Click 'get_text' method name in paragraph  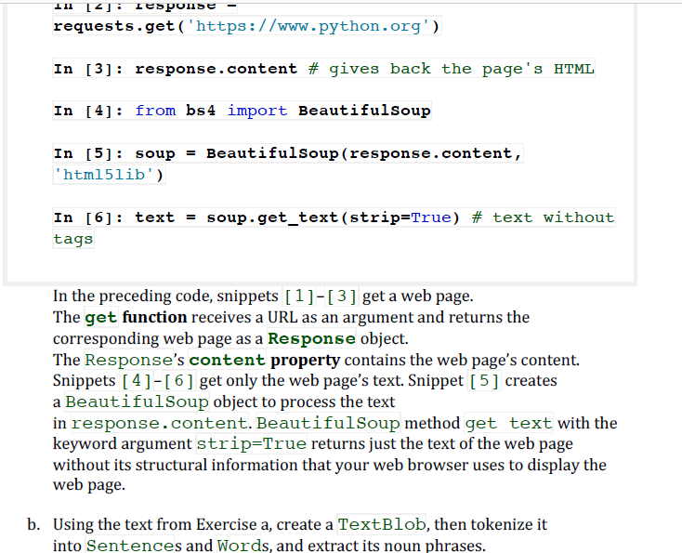(x=509, y=423)
